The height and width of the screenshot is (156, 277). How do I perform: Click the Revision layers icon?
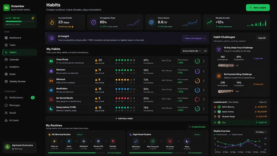51,71
